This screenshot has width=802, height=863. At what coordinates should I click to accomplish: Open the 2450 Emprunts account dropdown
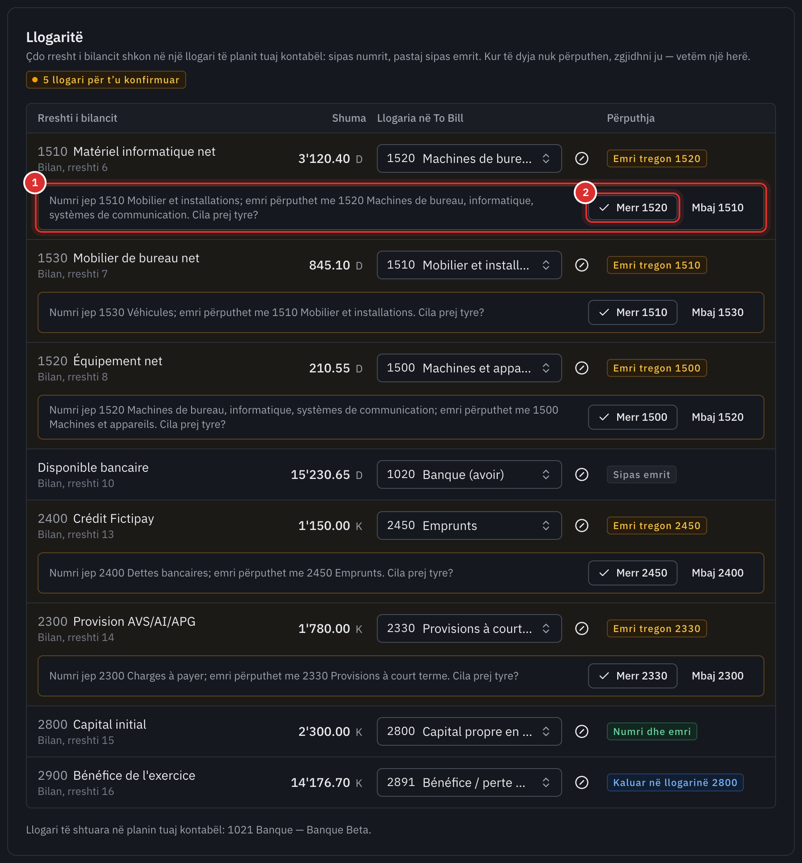click(x=469, y=525)
